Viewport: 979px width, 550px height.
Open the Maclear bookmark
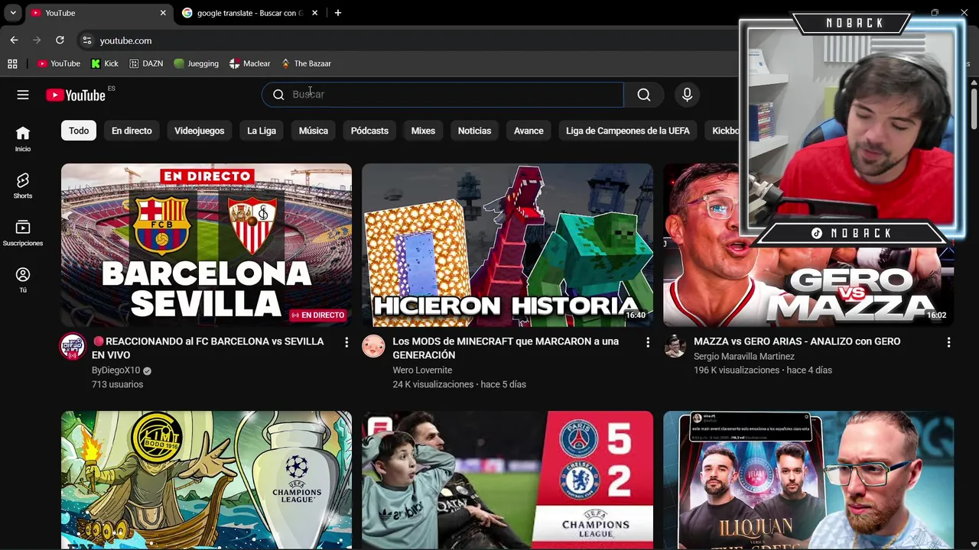(x=249, y=63)
